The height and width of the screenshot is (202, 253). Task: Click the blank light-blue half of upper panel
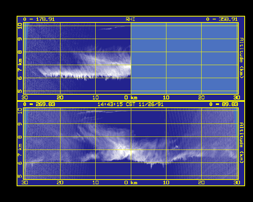click(x=185, y=58)
